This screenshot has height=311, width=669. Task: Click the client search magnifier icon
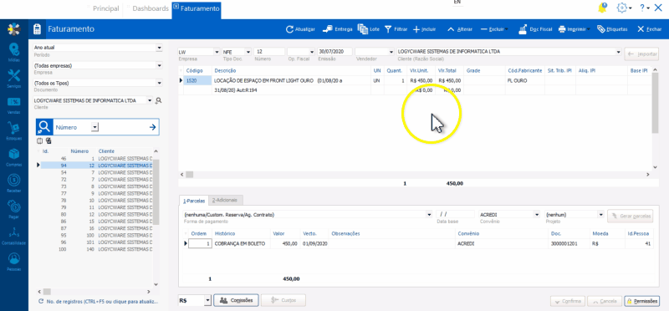159,100
